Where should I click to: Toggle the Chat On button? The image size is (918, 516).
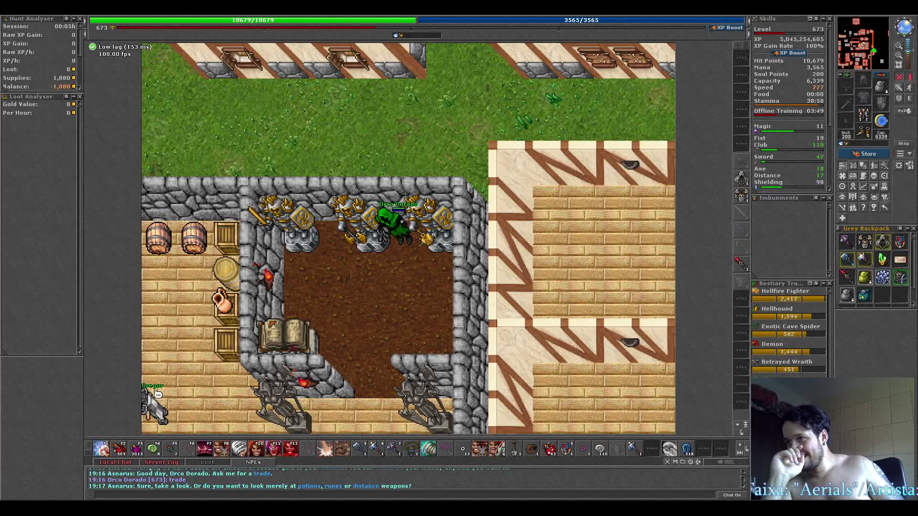tap(732, 495)
